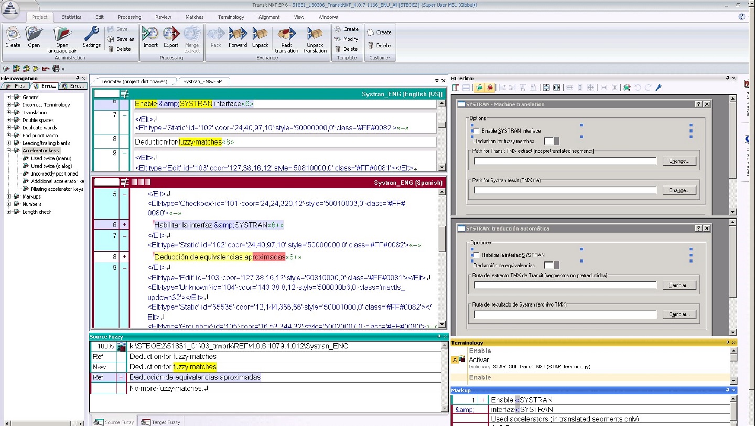Click Delete in Administration group
The width and height of the screenshot is (755, 426).
(119, 49)
